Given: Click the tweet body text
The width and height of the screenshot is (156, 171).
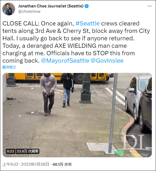Looking at the screenshot, I should click(x=76, y=42).
